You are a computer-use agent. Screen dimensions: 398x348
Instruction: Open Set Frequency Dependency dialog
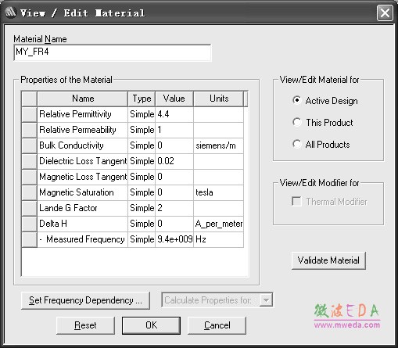(85, 300)
